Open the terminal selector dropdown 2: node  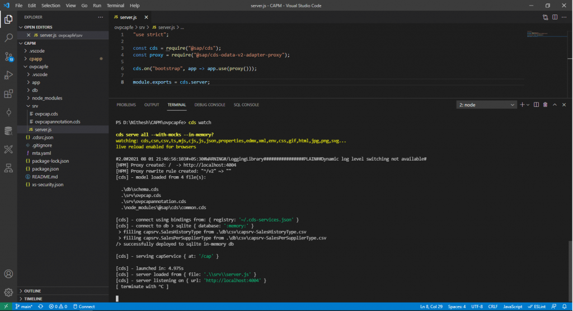click(x=486, y=105)
